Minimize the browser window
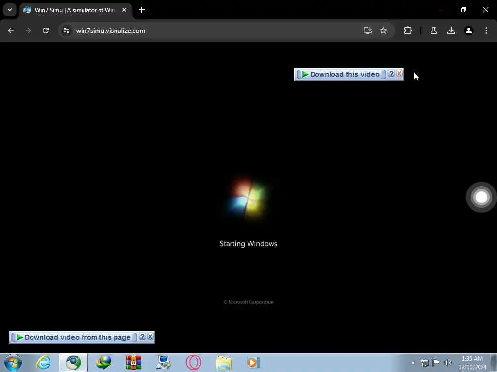This screenshot has width=497, height=372. coord(441,10)
